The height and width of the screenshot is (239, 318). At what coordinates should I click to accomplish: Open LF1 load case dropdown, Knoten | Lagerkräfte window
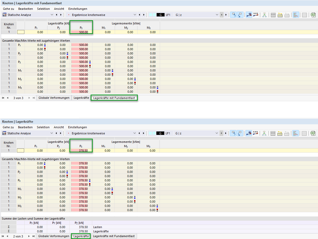pos(217,133)
